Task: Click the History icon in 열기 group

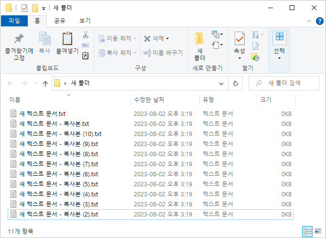Action: point(255,57)
